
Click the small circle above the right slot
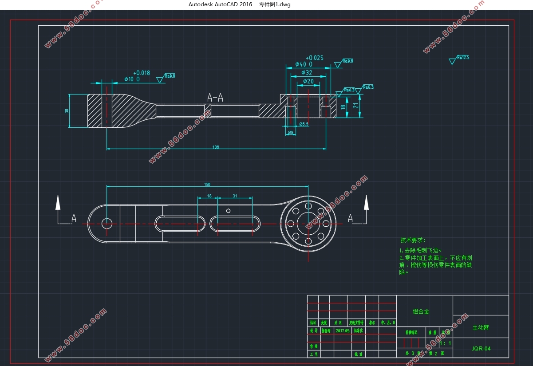(229, 210)
